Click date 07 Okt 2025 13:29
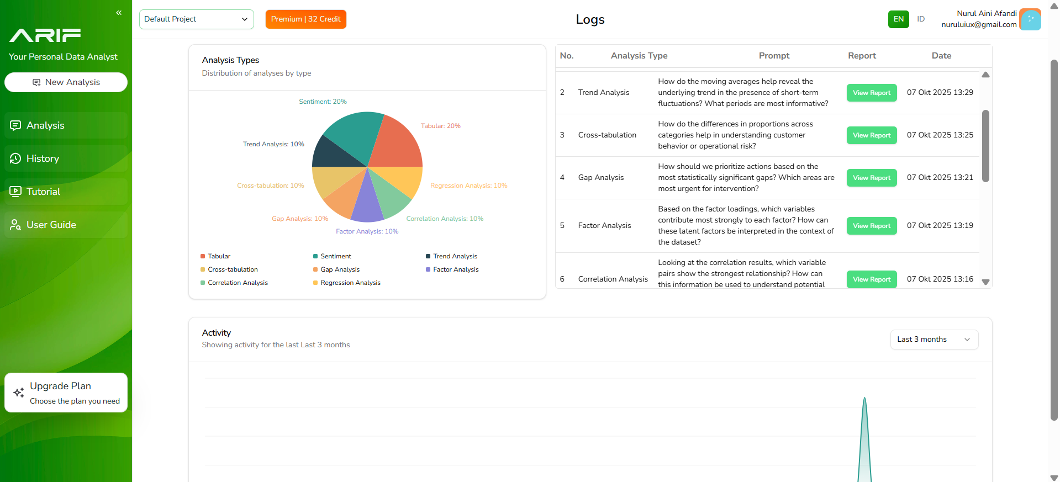This screenshot has height=482, width=1060. click(x=940, y=92)
